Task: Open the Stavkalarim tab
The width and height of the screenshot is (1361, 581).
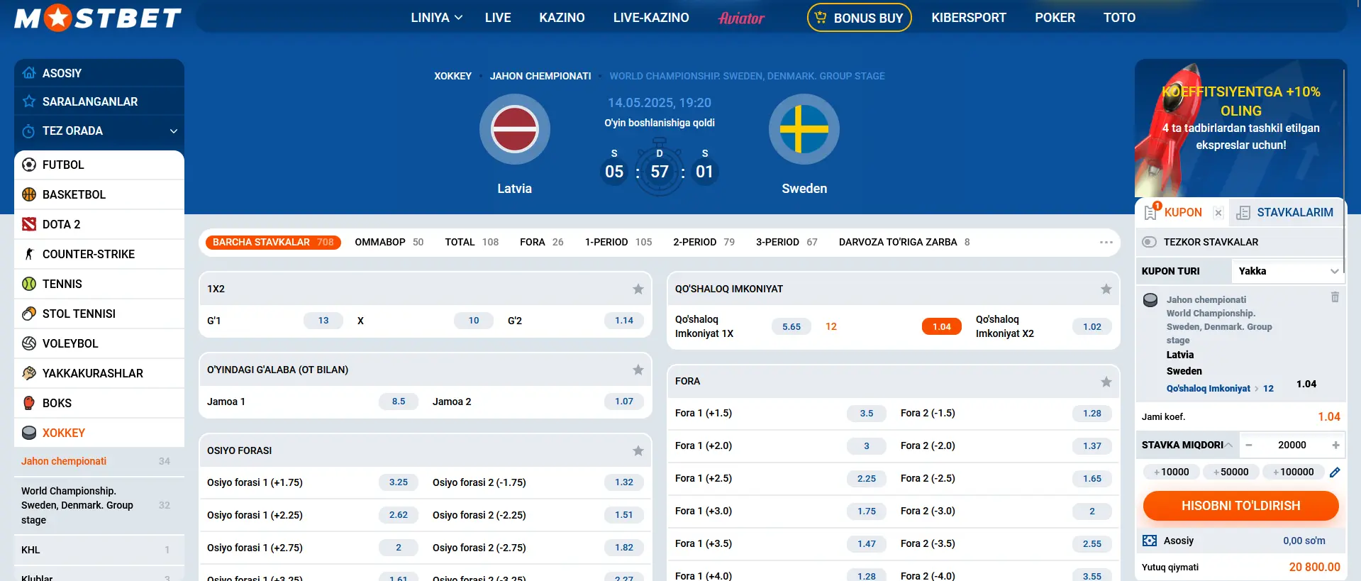Action: 1285,212
